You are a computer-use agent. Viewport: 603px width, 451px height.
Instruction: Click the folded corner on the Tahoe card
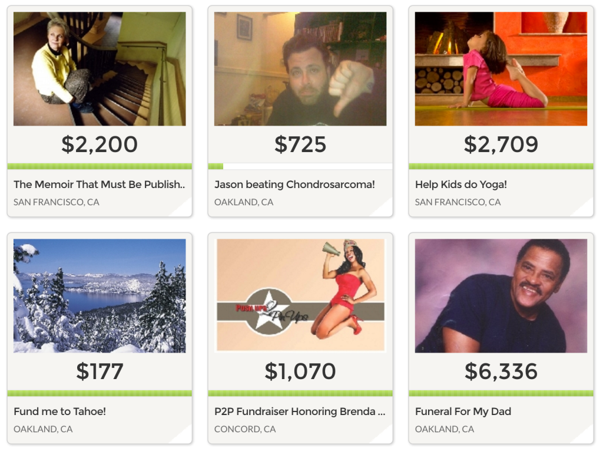(x=181, y=434)
